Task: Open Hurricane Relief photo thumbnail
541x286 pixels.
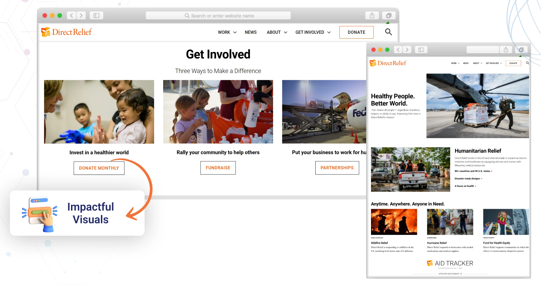Action: pyautogui.click(x=450, y=222)
